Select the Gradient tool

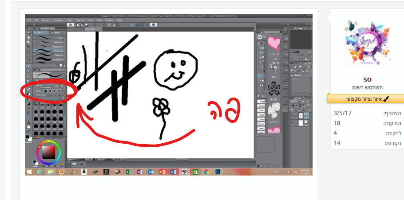28,104
